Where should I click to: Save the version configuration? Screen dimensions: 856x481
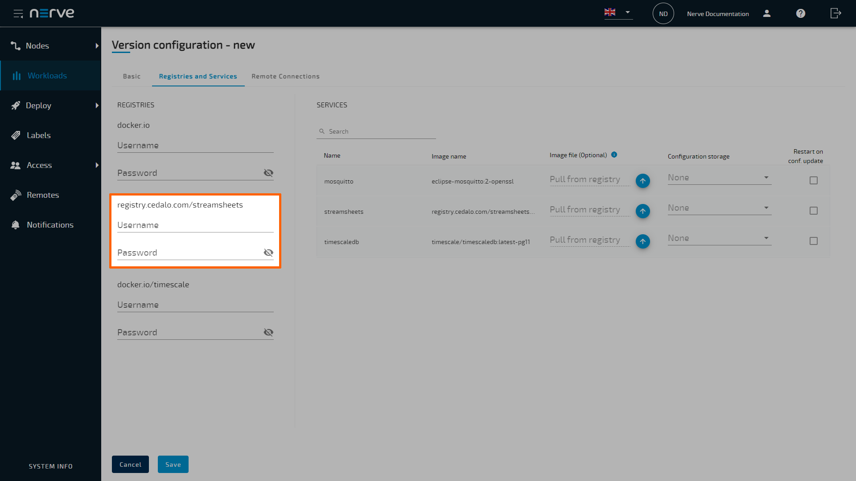tap(173, 464)
